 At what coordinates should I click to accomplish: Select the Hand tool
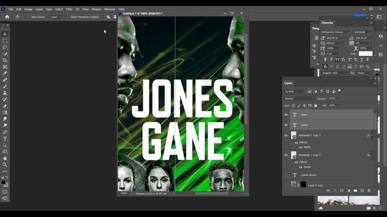[5, 158]
